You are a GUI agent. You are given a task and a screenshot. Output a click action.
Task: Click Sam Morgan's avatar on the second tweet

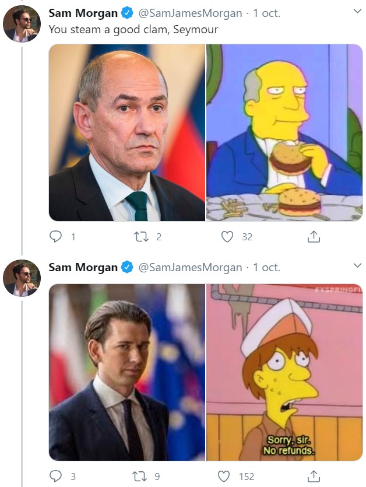(22, 278)
